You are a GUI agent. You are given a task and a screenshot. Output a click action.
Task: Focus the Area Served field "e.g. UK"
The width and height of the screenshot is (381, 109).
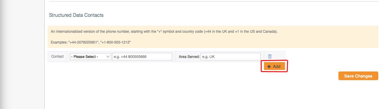(x=230, y=56)
